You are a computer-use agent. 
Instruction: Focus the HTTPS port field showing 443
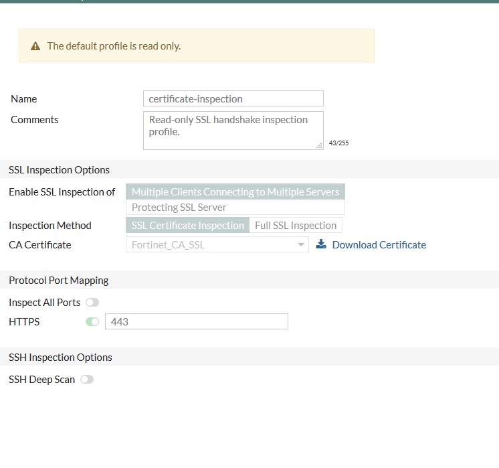click(197, 322)
